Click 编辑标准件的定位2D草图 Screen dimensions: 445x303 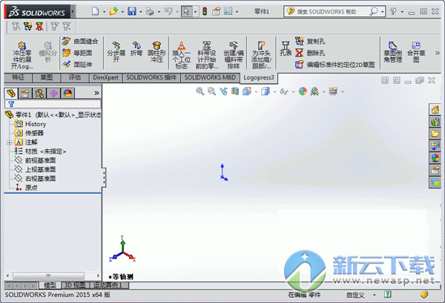[335, 65]
